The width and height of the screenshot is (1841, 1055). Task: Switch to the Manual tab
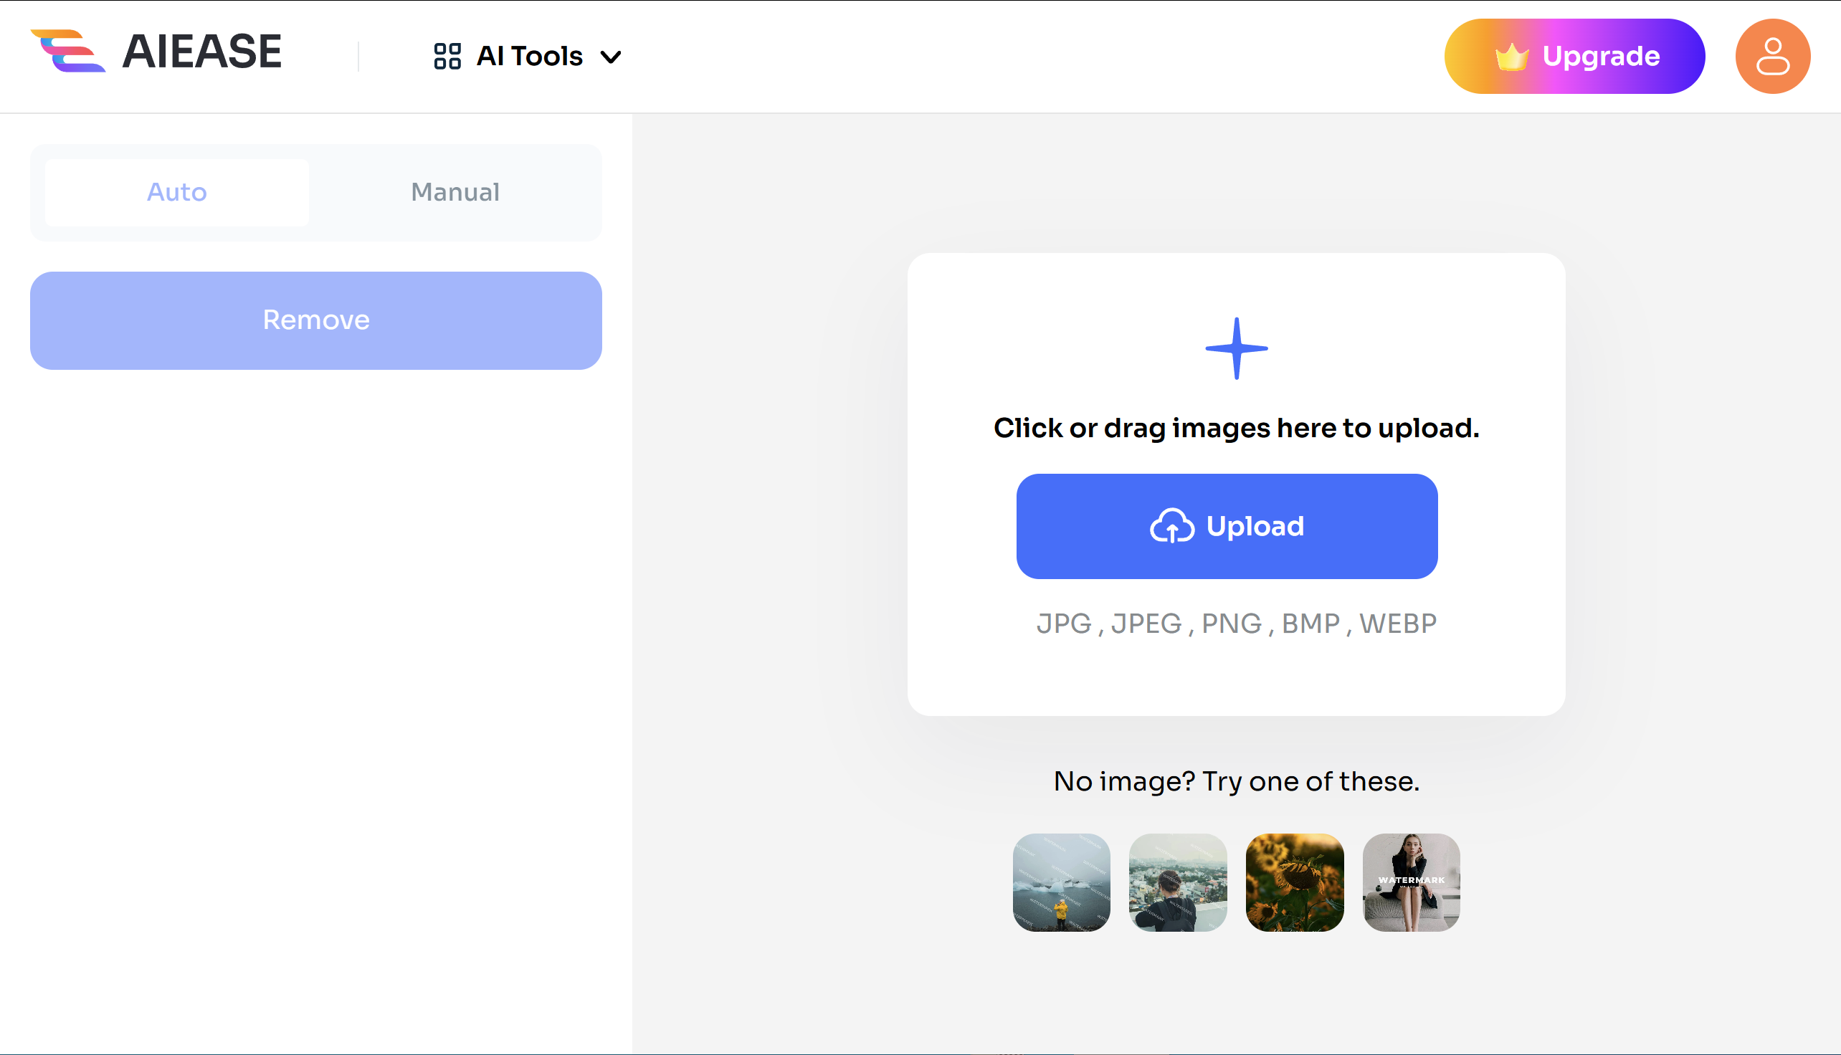(x=455, y=192)
